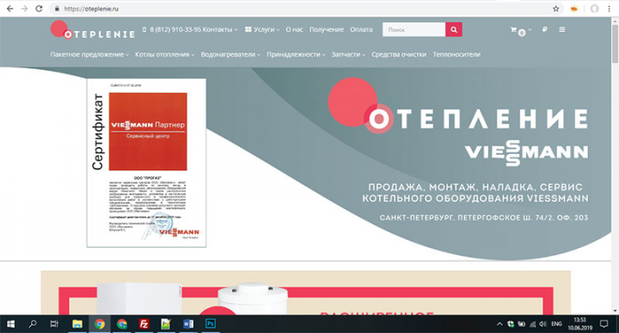Expand Пакетное предложение menu
The image size is (619, 333).
pos(89,54)
